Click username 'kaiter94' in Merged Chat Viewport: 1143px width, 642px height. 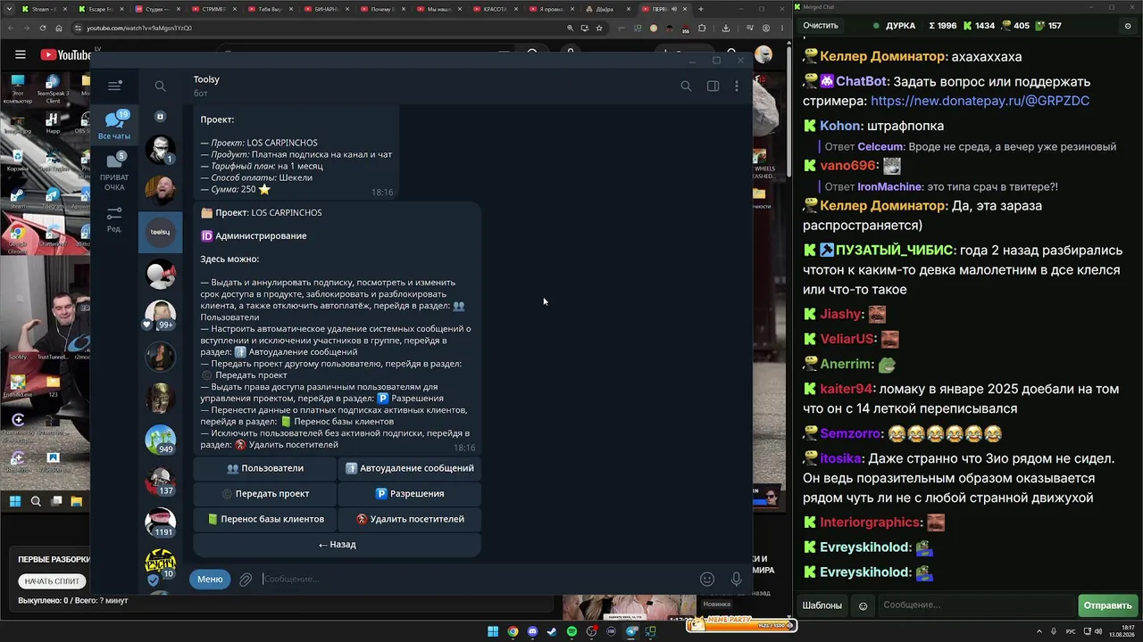pos(847,389)
